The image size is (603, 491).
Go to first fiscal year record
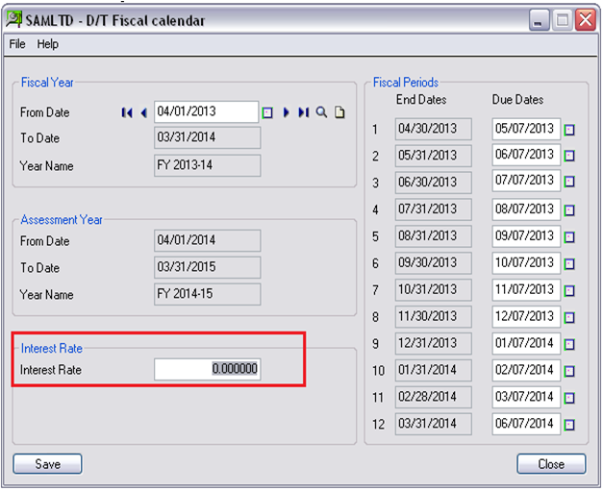(x=127, y=112)
